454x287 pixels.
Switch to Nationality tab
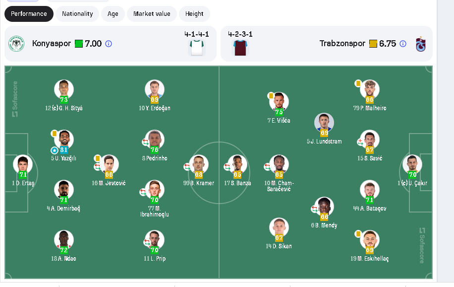pos(77,14)
